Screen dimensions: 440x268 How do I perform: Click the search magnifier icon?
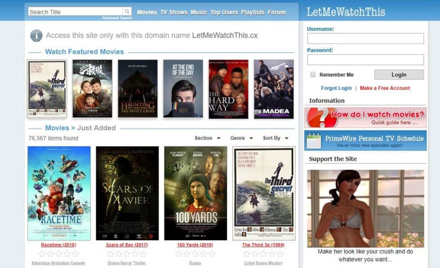point(127,12)
